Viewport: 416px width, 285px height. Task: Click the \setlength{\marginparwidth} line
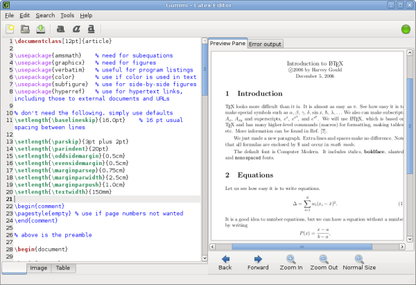click(x=71, y=178)
